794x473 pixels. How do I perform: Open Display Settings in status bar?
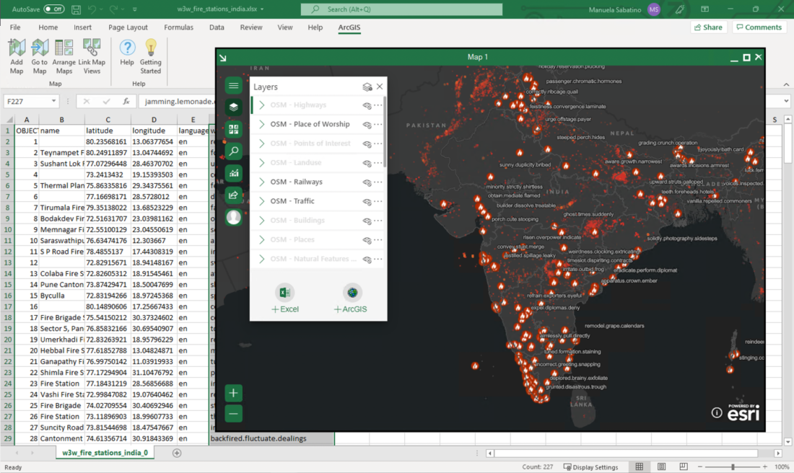coord(591,467)
